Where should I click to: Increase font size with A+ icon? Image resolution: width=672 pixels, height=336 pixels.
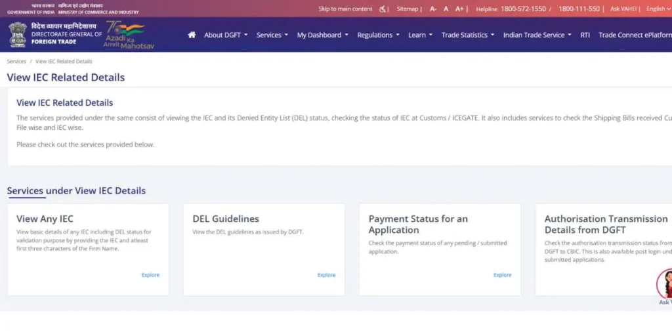[x=459, y=9]
